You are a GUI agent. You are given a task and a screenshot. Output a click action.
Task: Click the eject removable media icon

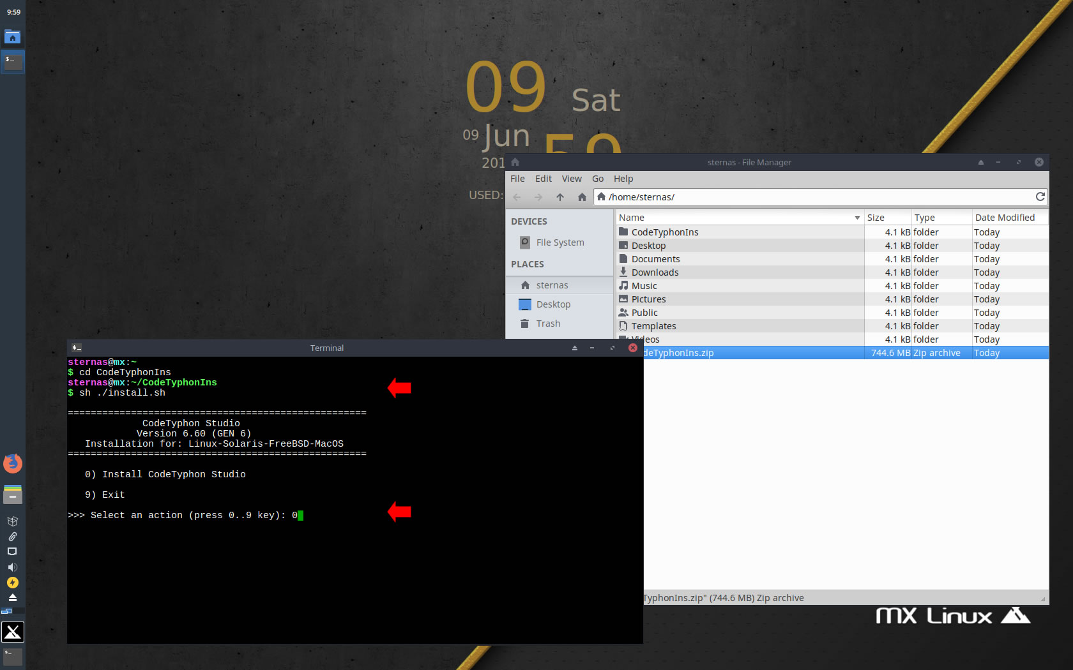tap(12, 597)
